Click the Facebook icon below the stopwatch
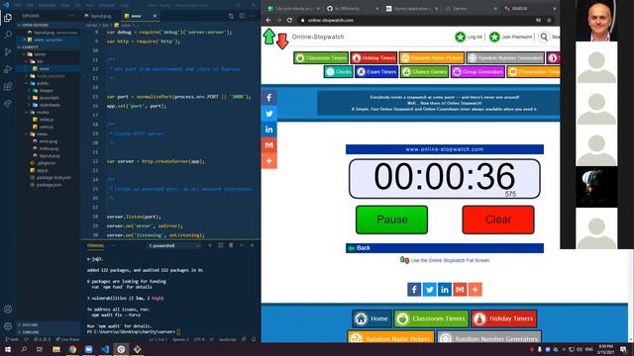This screenshot has width=634, height=356. pyautogui.click(x=414, y=290)
